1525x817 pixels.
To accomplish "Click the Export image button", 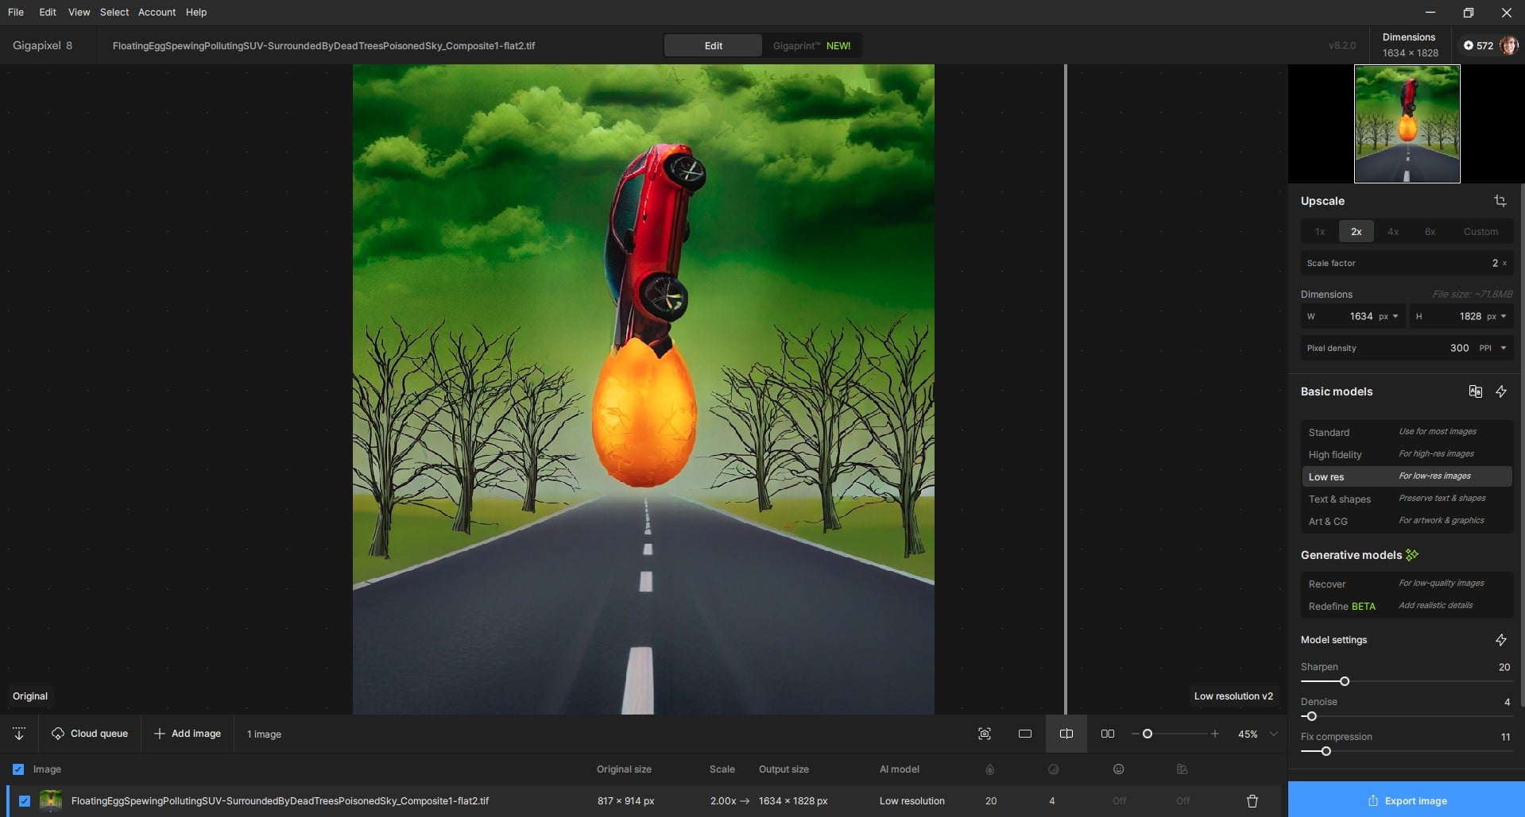I will [1407, 800].
